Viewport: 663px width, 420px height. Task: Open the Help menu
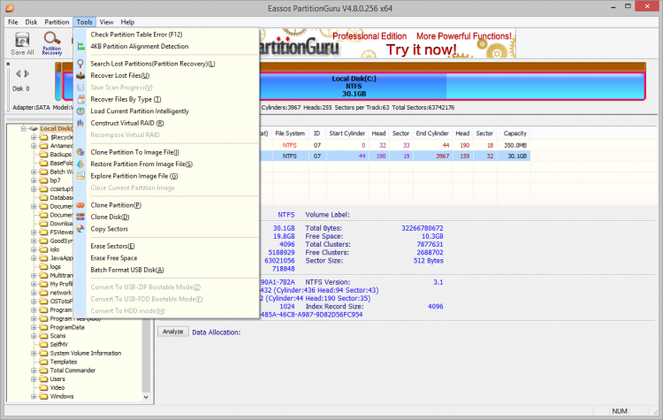[127, 22]
